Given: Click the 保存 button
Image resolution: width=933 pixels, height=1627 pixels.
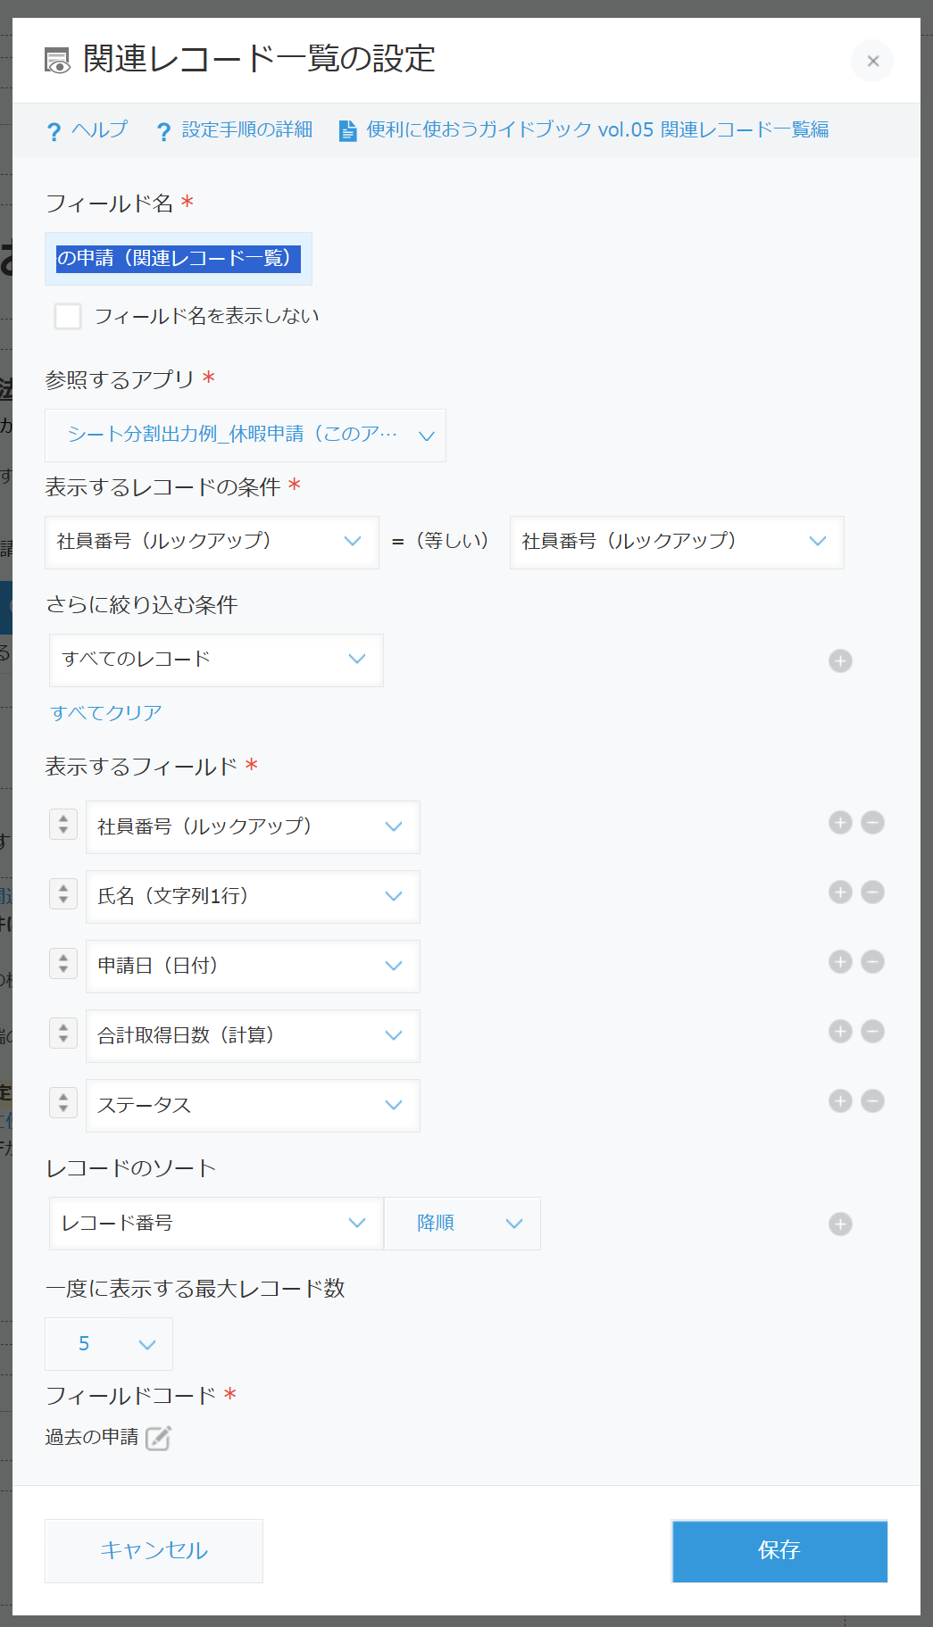Looking at the screenshot, I should point(779,1551).
